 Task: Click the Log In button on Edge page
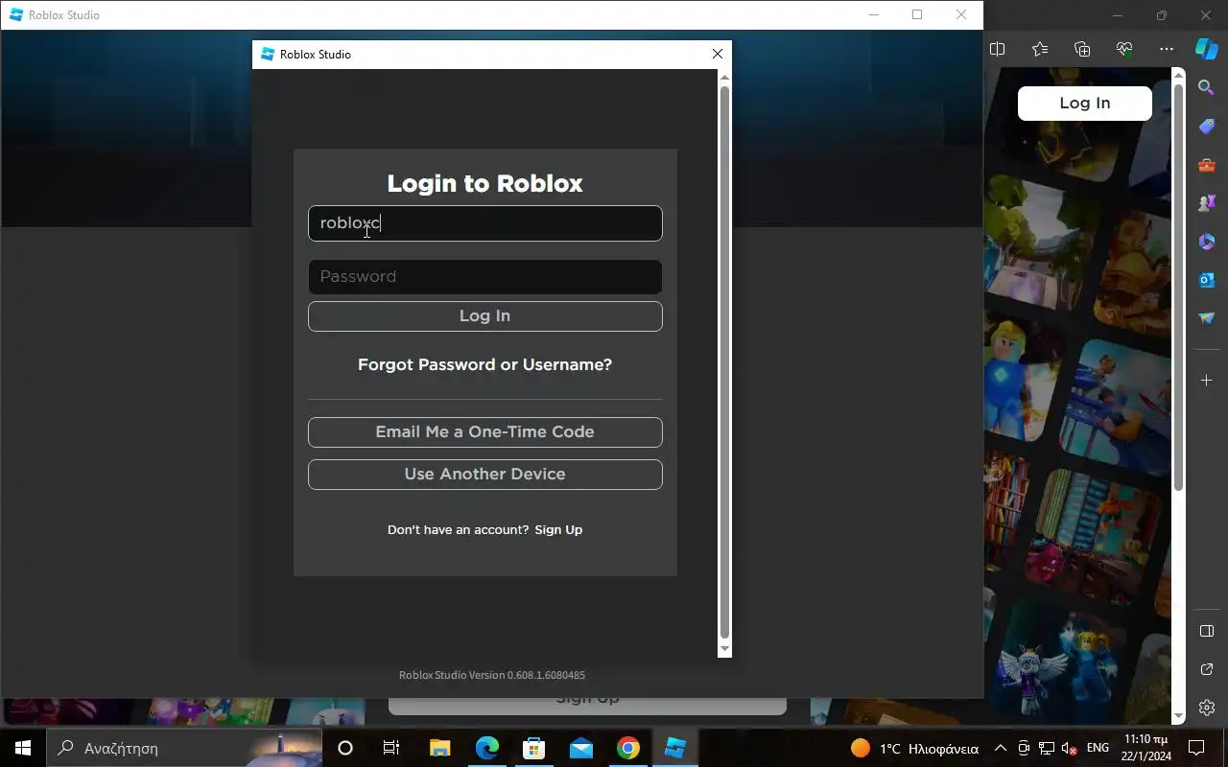[x=1084, y=104]
